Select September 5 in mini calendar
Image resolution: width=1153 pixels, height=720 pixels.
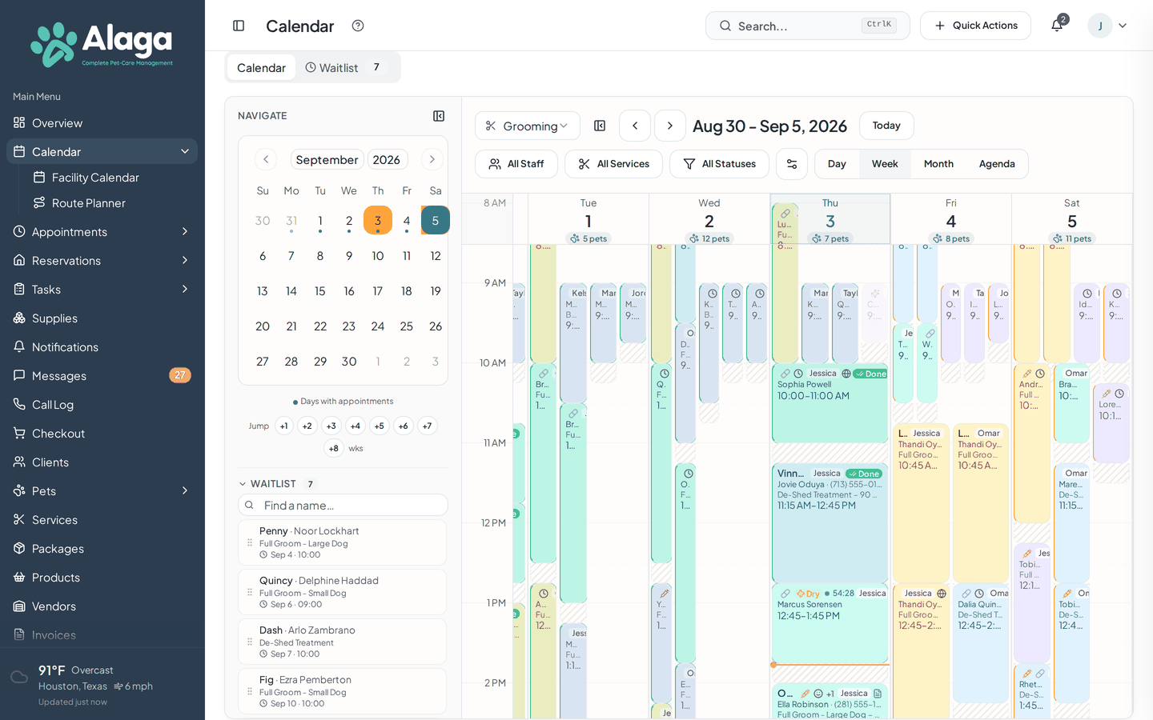pyautogui.click(x=436, y=220)
